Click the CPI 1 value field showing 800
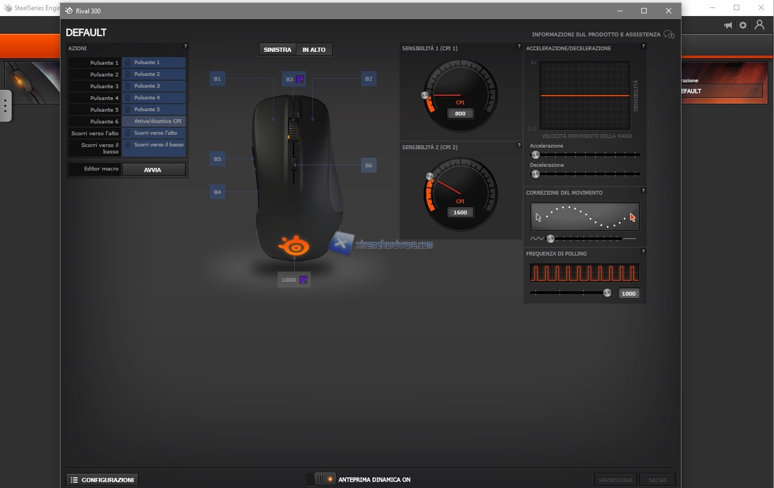This screenshot has height=488, width=774. (x=460, y=114)
